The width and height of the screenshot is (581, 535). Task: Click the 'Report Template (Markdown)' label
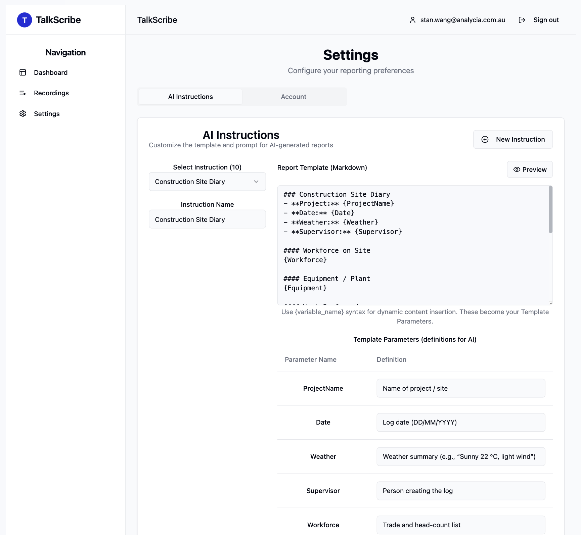tap(322, 167)
